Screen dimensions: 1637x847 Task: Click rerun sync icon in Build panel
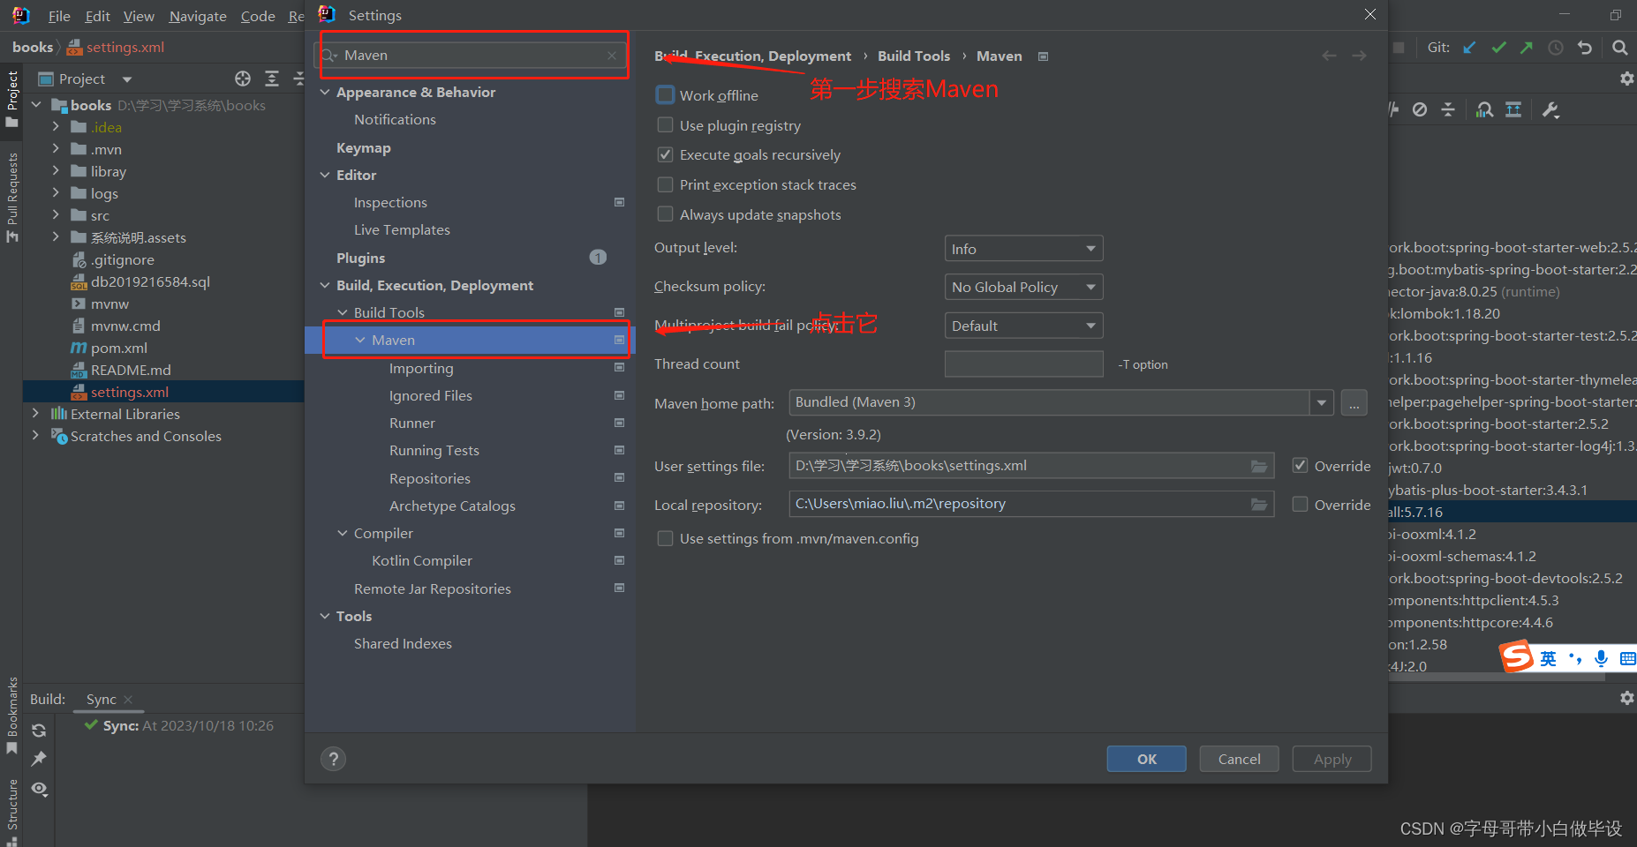(x=39, y=731)
